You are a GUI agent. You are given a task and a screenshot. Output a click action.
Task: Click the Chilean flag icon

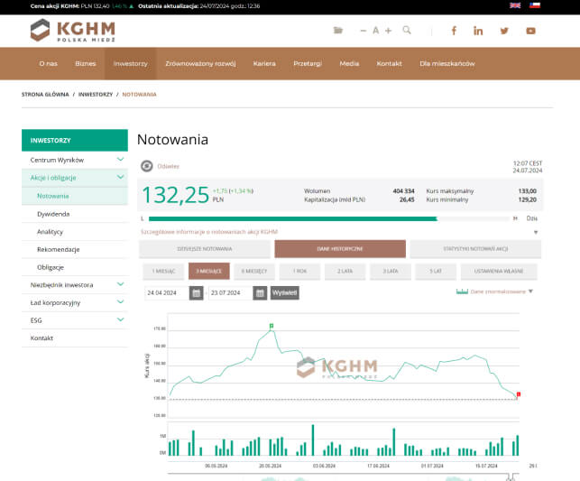(x=535, y=5)
